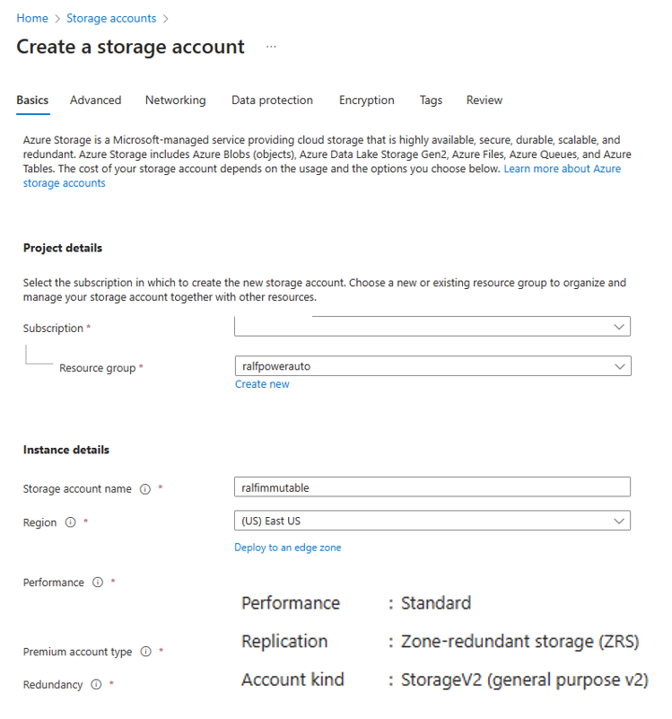This screenshot has width=672, height=719.
Task: Expand the Region dropdown
Action: 432,521
